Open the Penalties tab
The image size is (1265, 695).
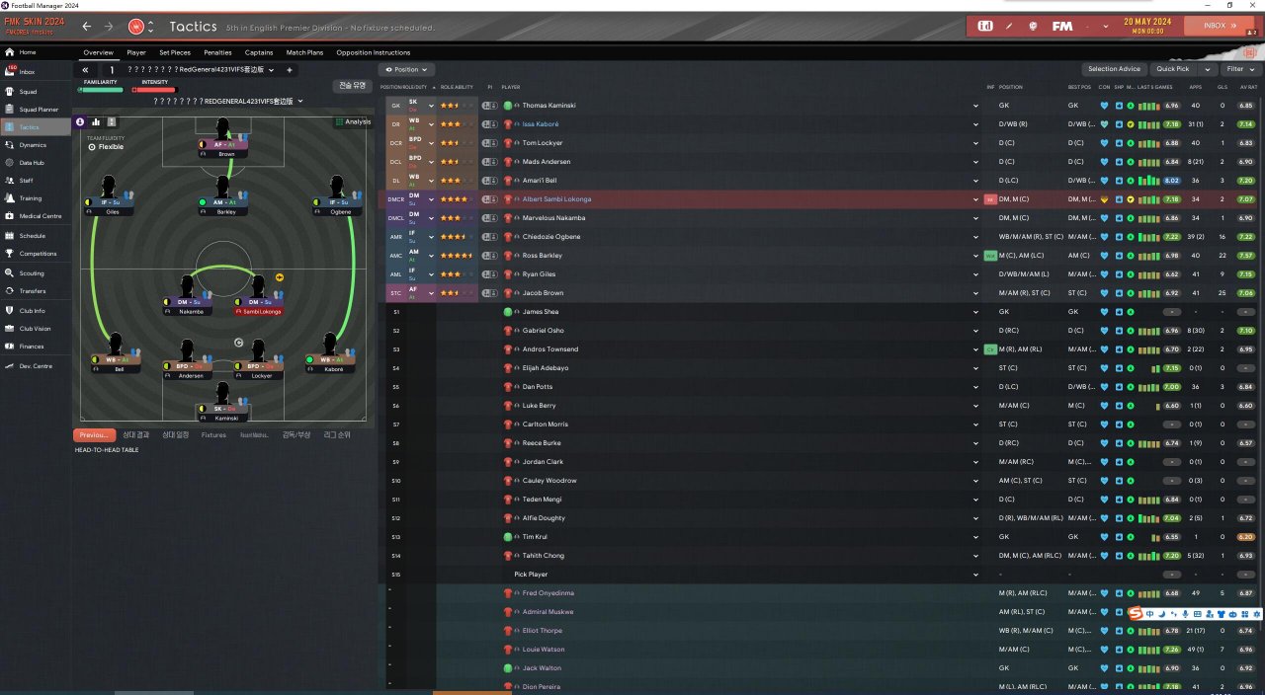pos(217,52)
